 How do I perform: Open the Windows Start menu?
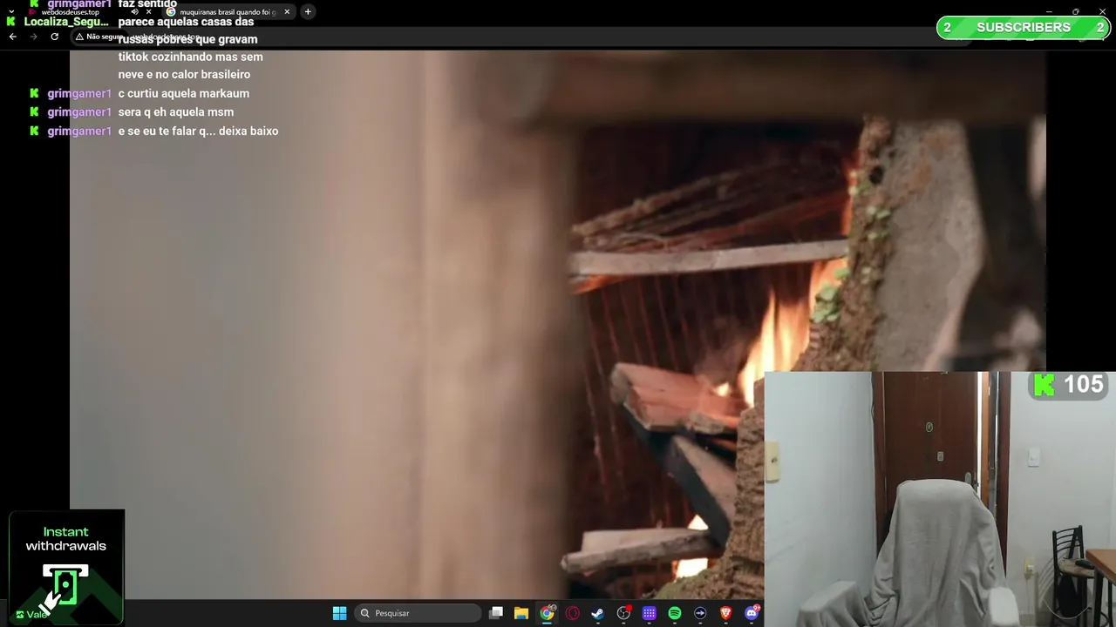coord(339,613)
